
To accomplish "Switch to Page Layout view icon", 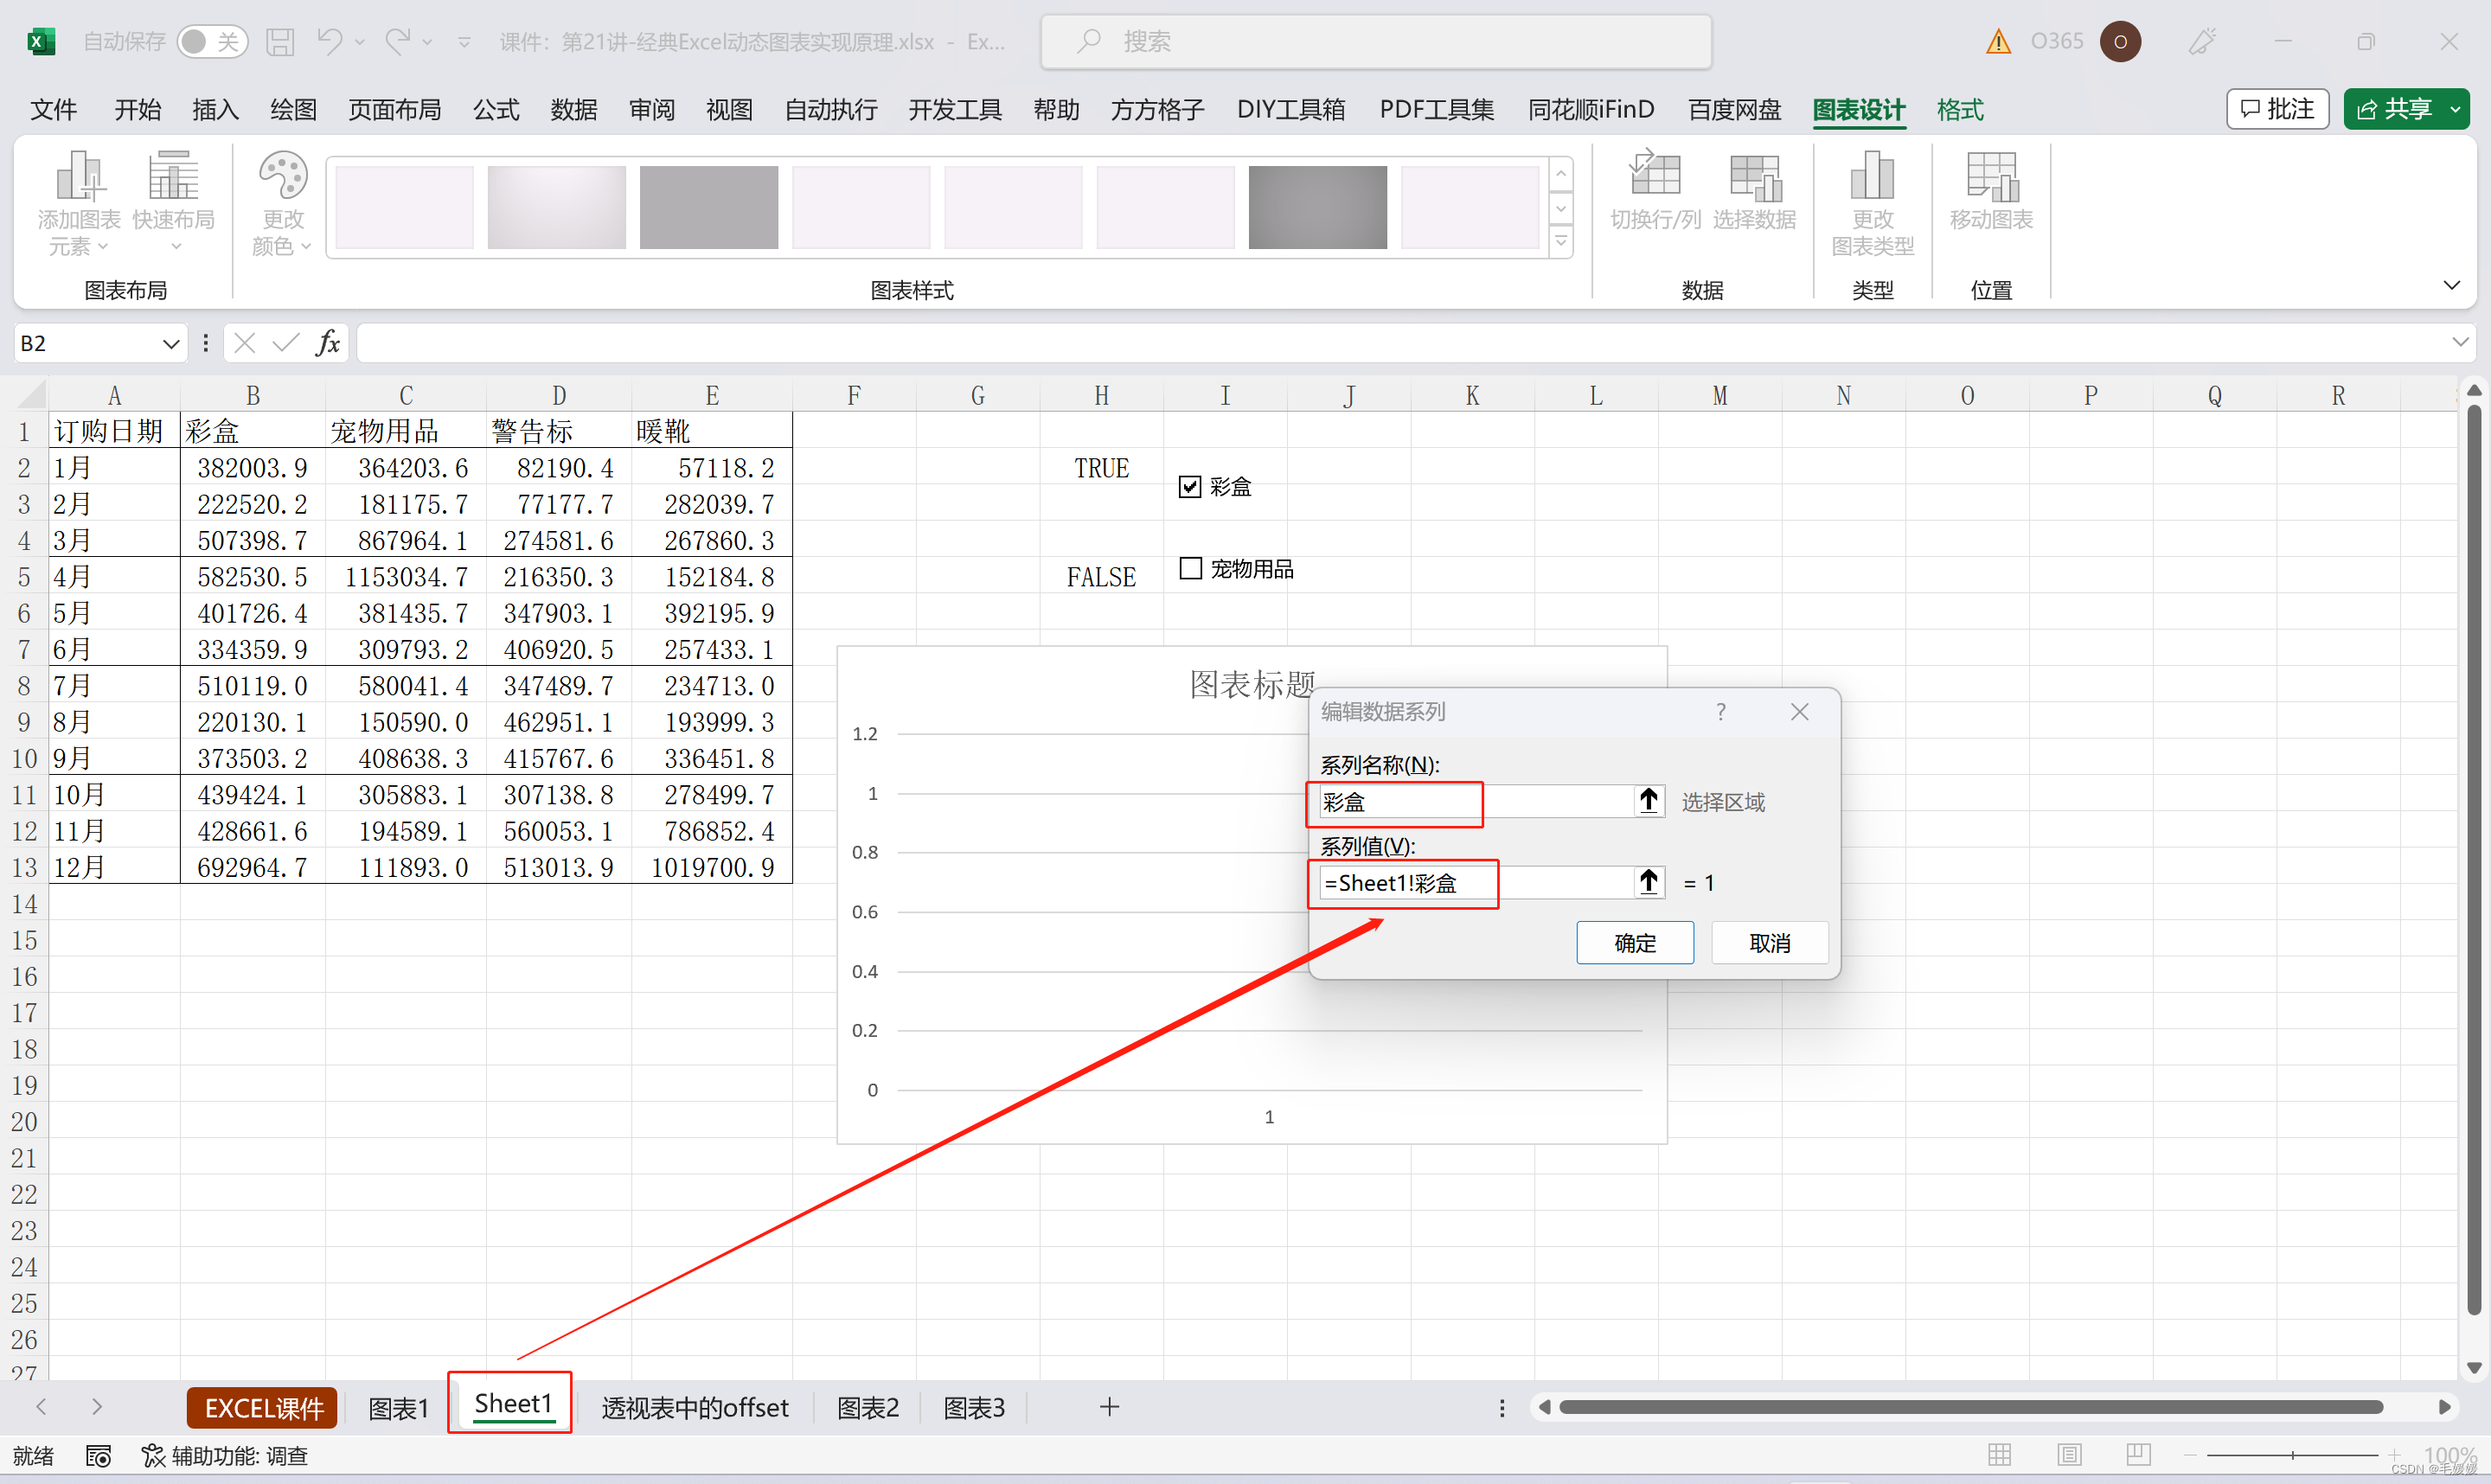I will (x=2069, y=1456).
